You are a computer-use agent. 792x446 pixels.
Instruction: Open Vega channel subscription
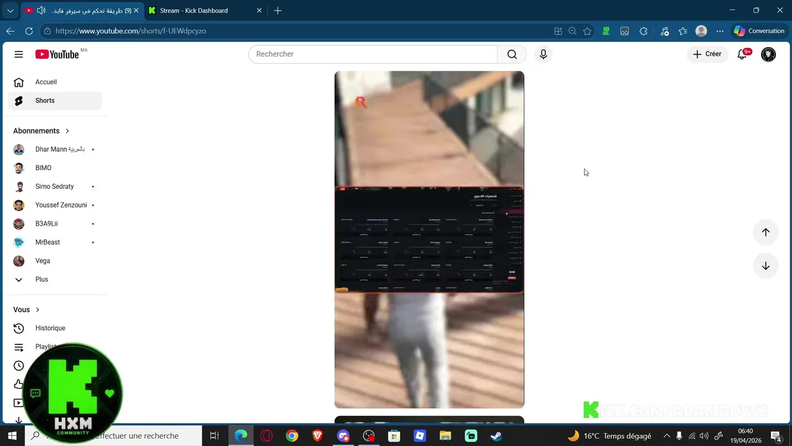pos(55,261)
